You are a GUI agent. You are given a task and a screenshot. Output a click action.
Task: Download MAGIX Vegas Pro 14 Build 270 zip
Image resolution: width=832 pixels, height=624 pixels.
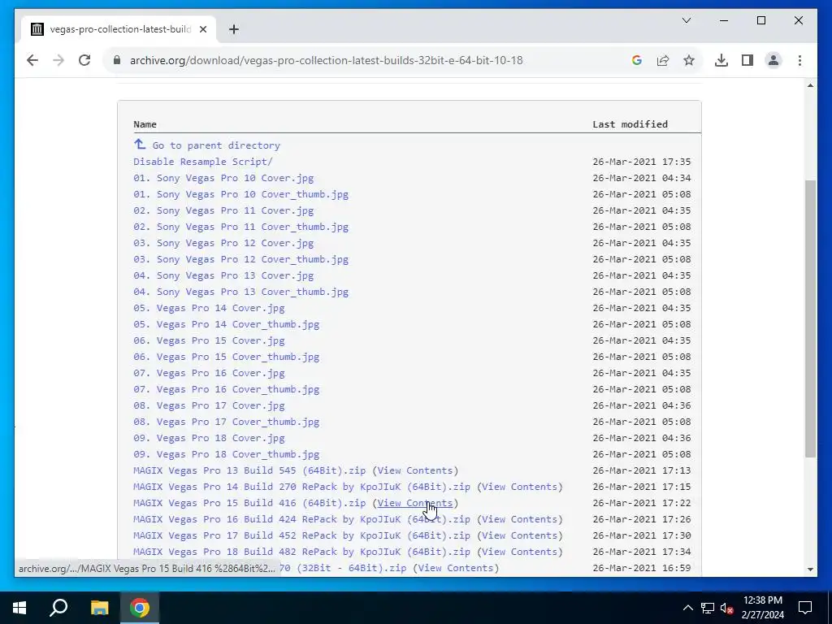(x=302, y=487)
